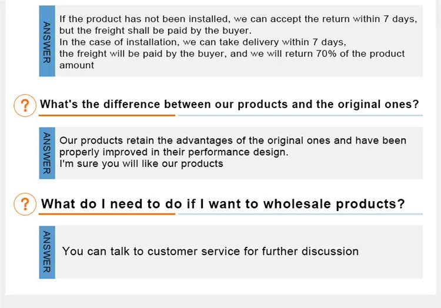Click the line 'return 70% of the product'
This screenshot has width=441, height=308.
pyautogui.click(x=345, y=53)
